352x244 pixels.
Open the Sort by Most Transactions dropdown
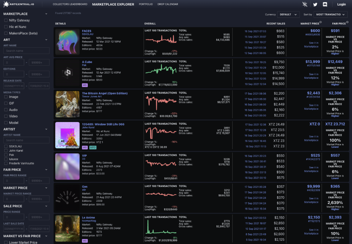(330, 15)
